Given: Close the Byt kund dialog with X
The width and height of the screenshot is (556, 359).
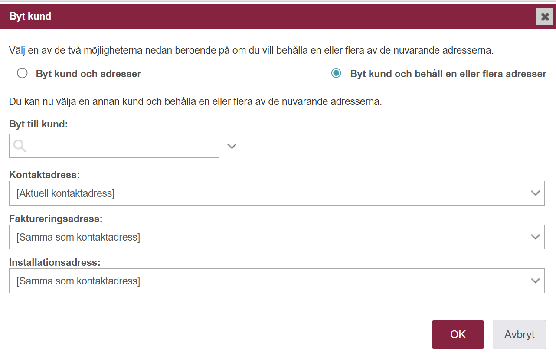Looking at the screenshot, I should tap(545, 17).
